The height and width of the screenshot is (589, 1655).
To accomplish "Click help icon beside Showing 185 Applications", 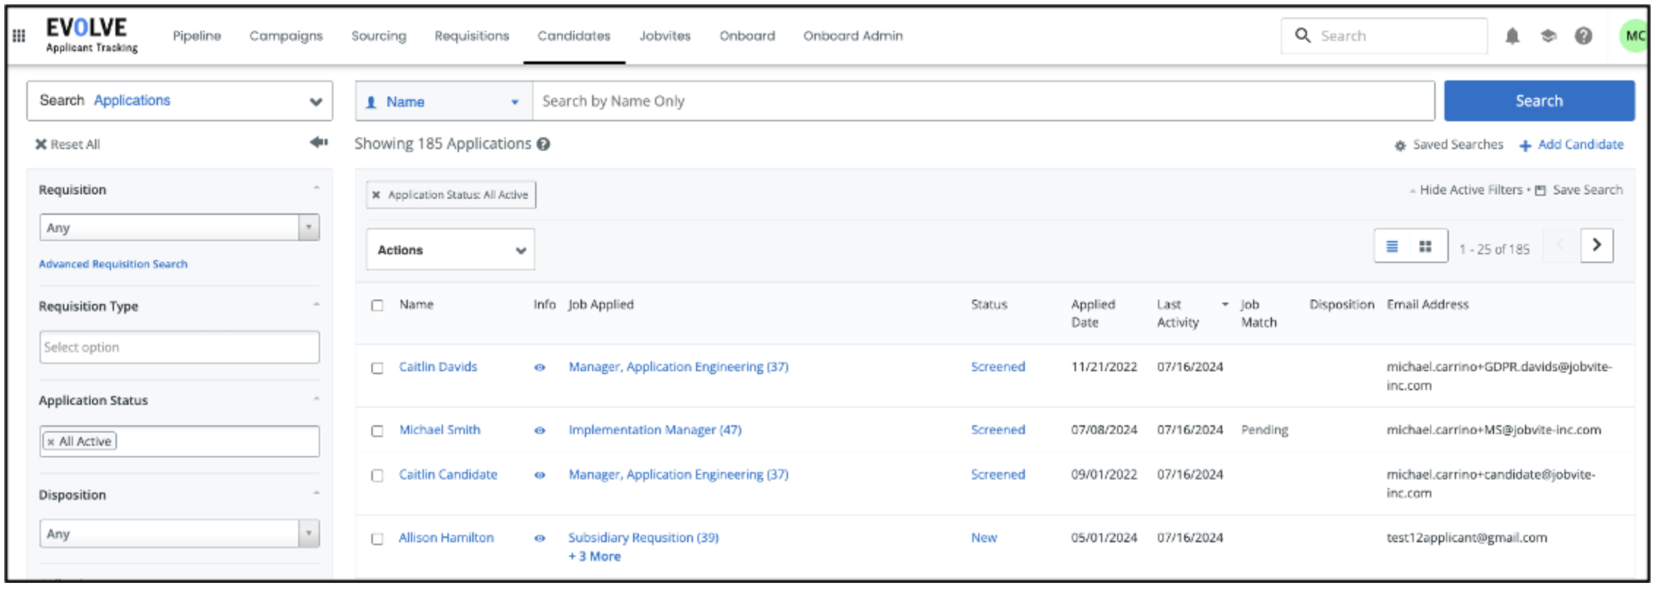I will tap(543, 144).
